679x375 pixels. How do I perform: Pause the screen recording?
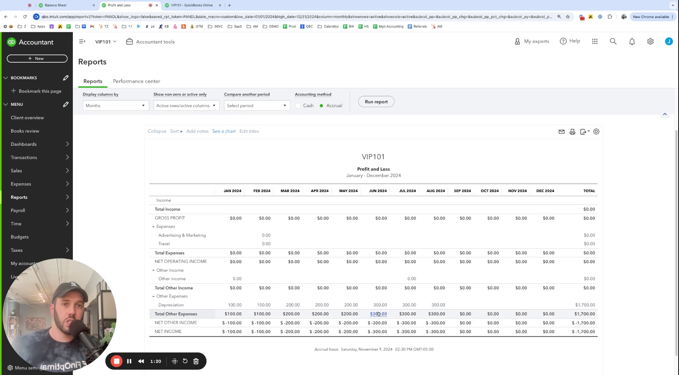tap(129, 361)
